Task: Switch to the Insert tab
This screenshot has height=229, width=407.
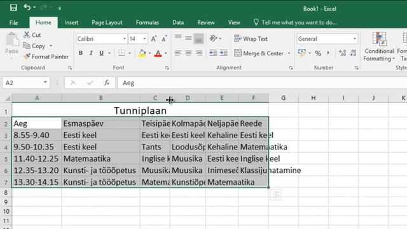Action: point(71,23)
